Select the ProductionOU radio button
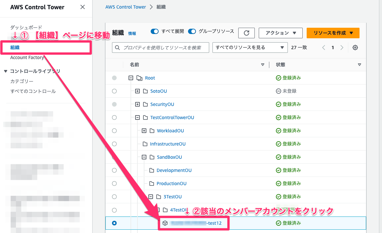382x233 pixels. pos(114,183)
